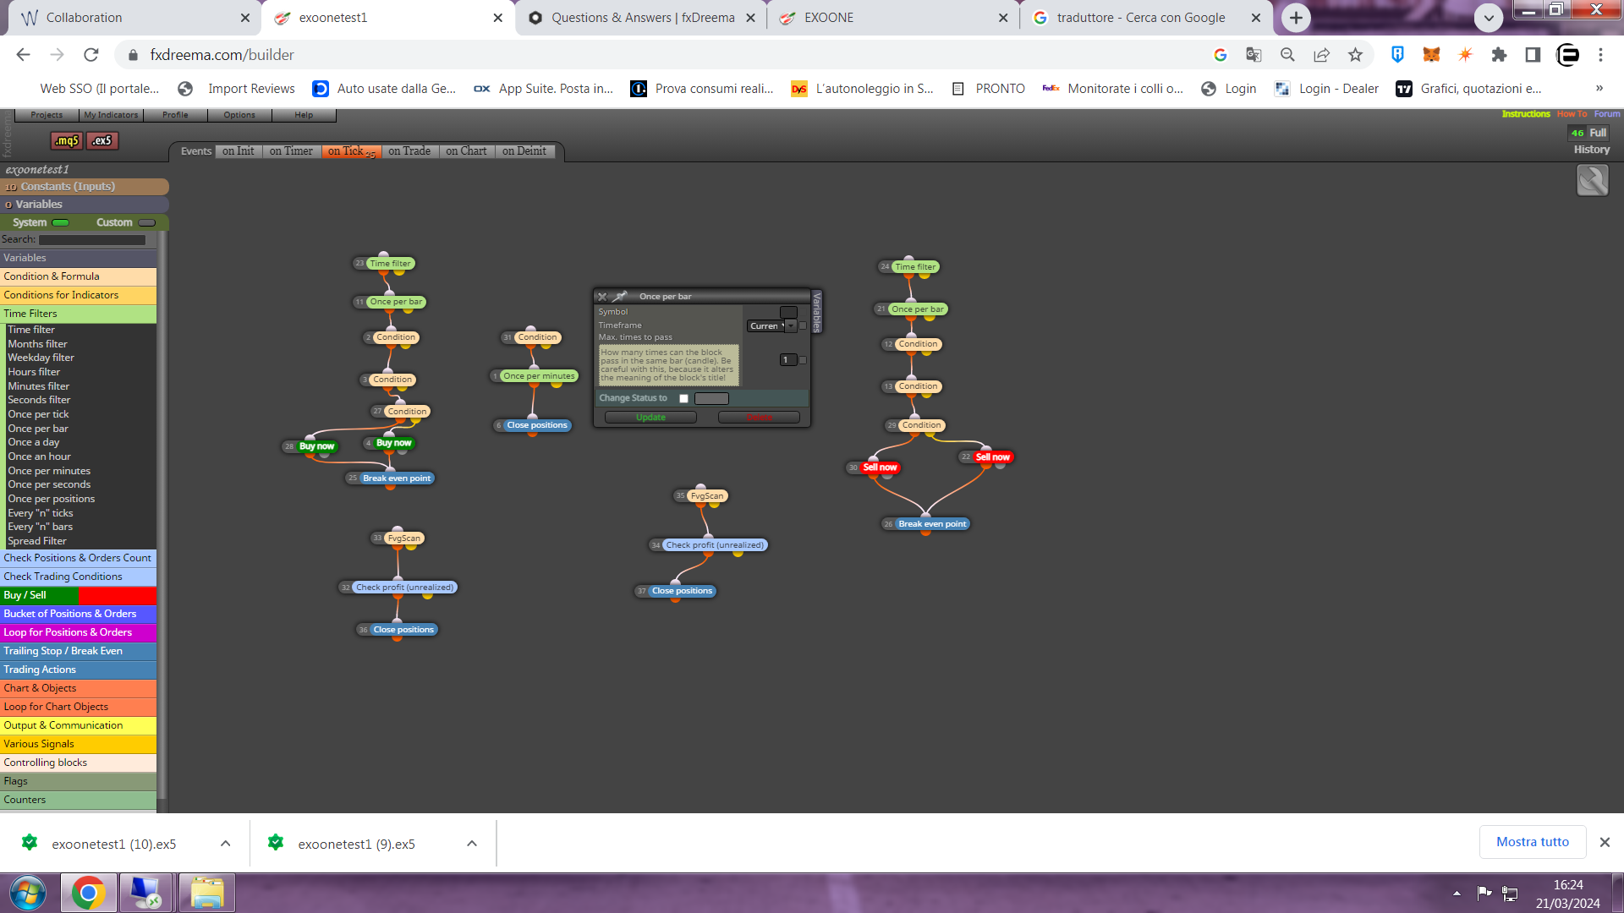1624x913 pixels.
Task: Toggle the System blocks switch
Action: [61, 223]
